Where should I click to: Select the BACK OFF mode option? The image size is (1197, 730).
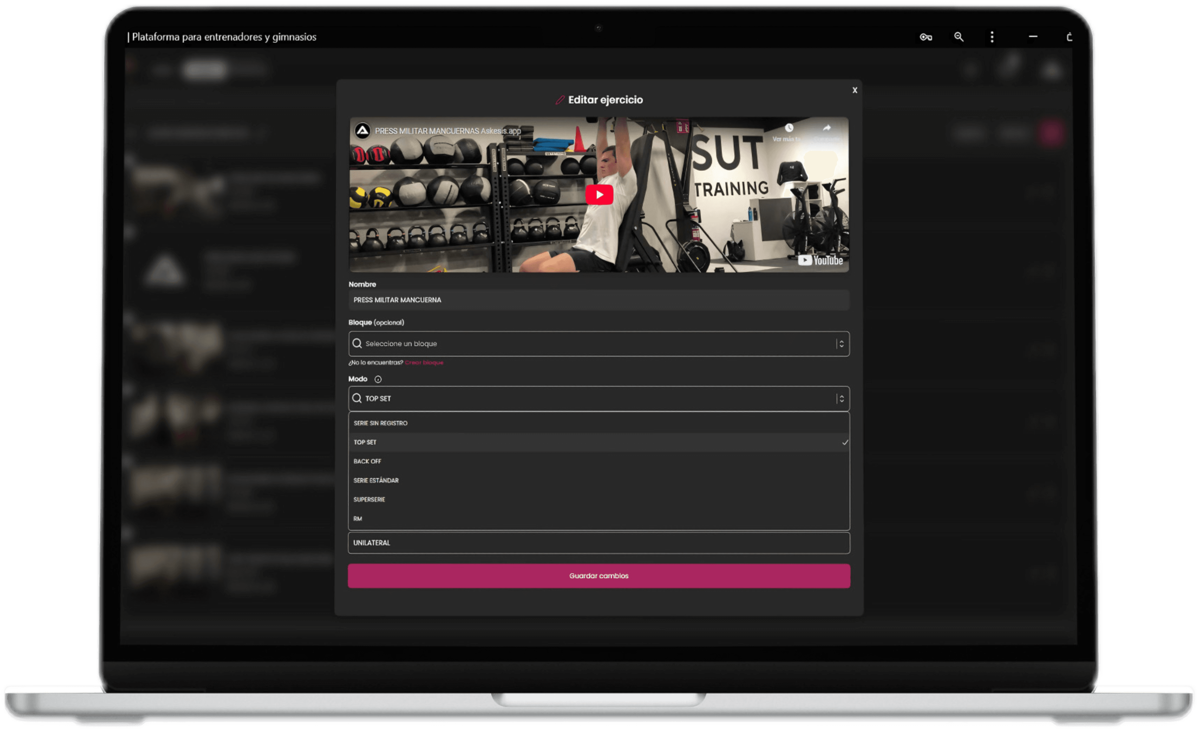coord(367,461)
